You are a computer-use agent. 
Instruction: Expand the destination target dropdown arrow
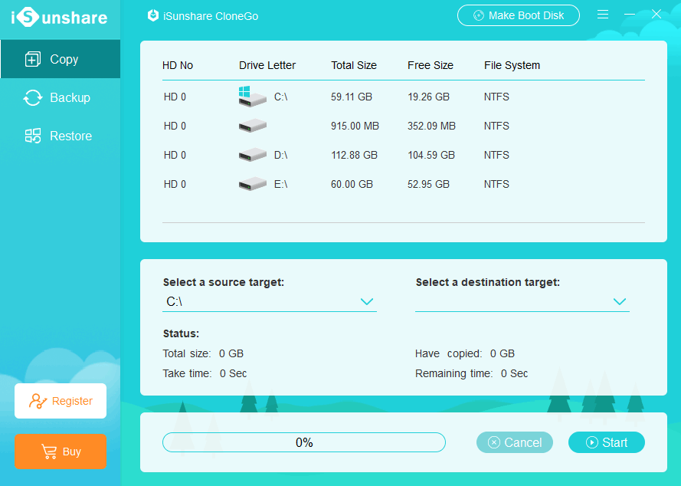619,302
